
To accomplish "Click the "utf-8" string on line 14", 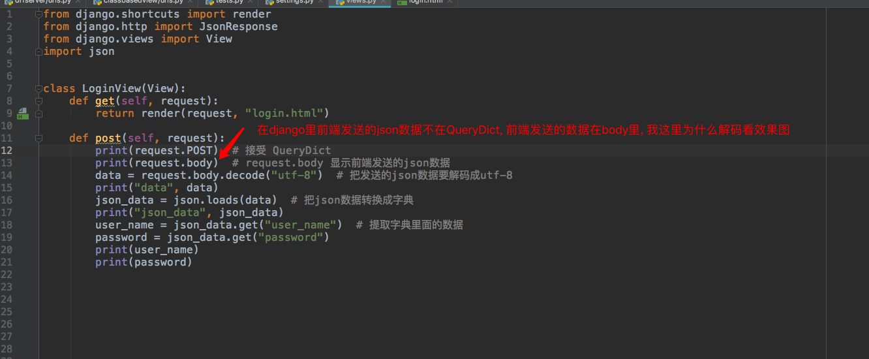I will (x=294, y=175).
